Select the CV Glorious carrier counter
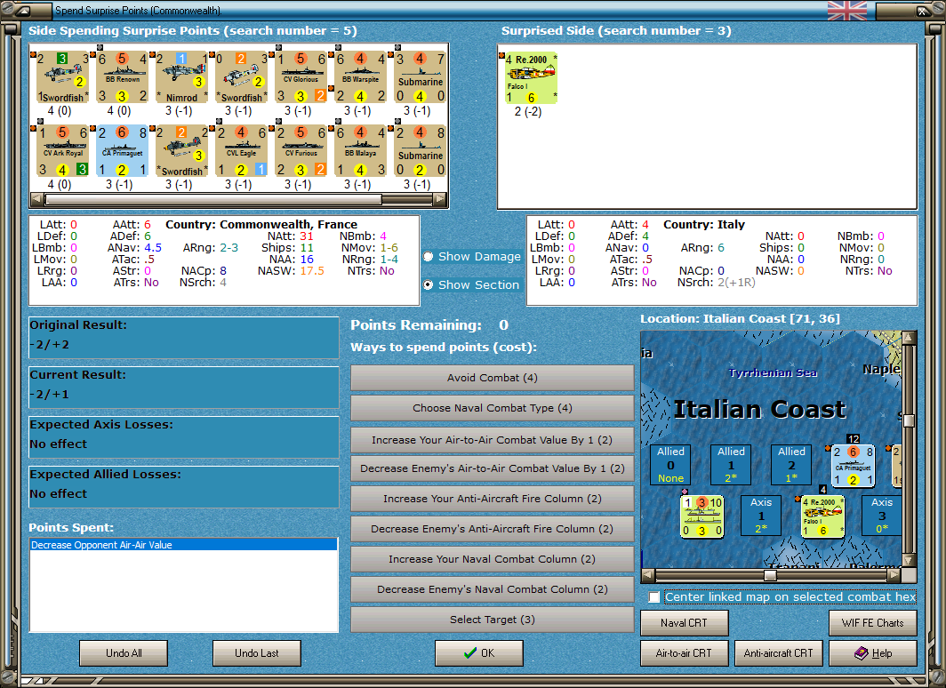 tap(301, 77)
